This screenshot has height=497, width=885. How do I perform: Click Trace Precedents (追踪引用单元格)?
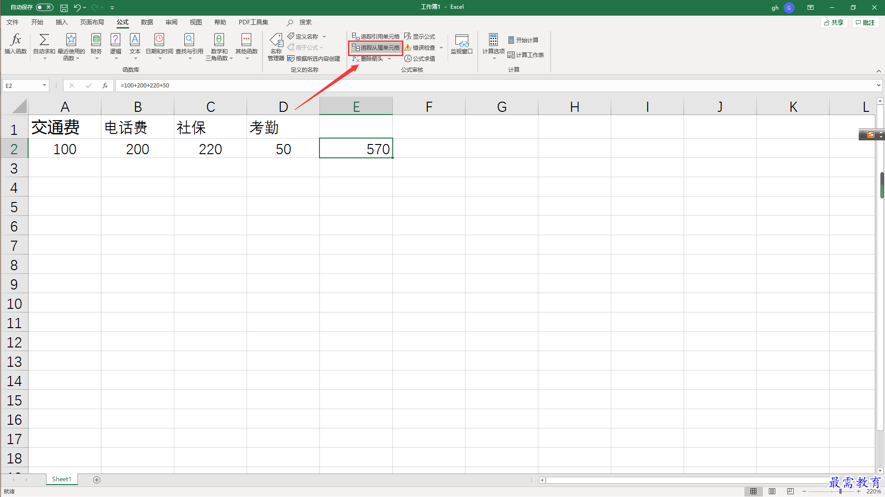376,36
